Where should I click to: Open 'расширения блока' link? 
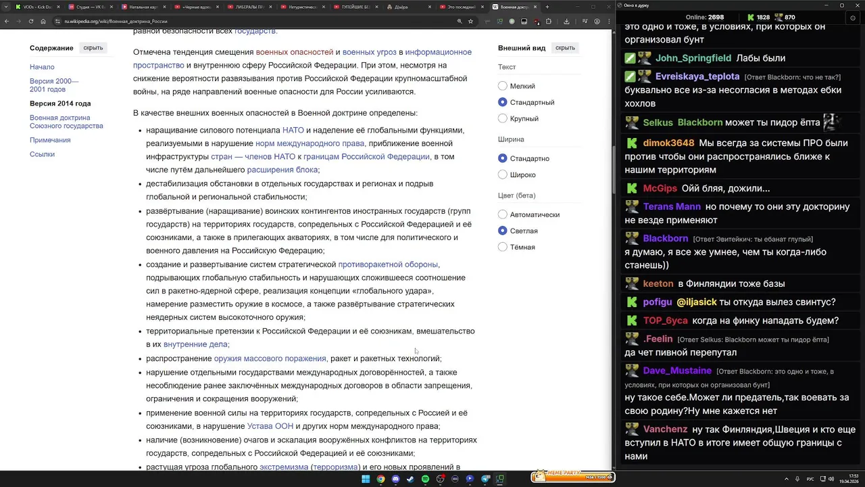[x=282, y=170]
